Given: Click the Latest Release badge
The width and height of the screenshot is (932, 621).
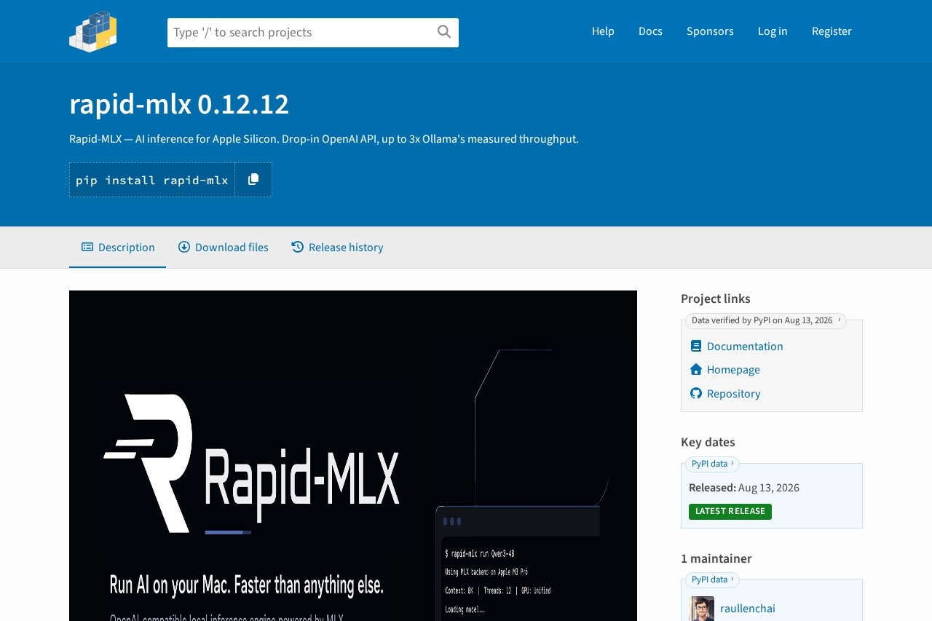Looking at the screenshot, I should (x=730, y=511).
